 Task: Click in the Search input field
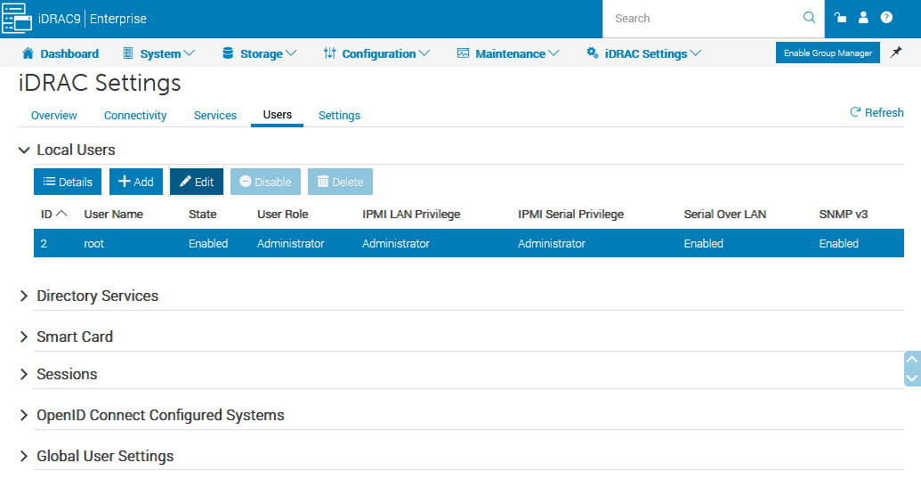coord(703,18)
